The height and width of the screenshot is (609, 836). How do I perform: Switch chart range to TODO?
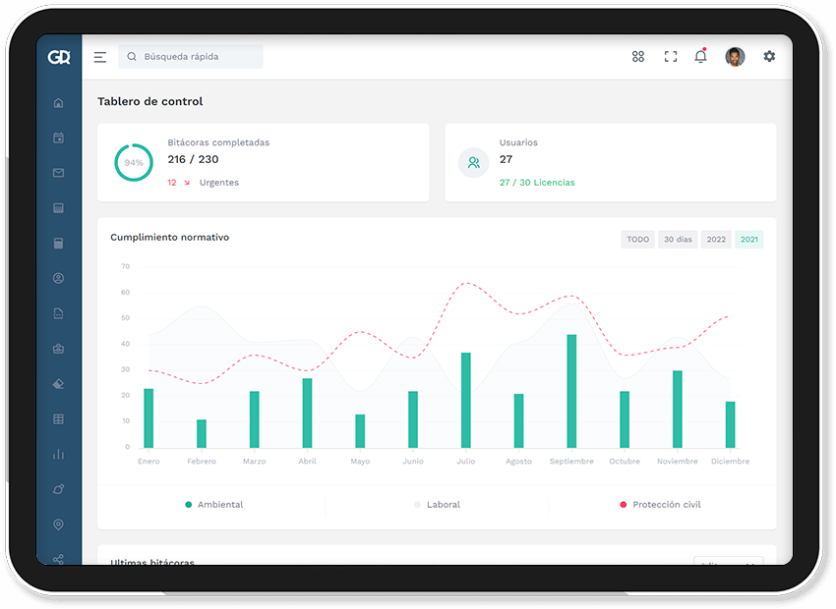[x=637, y=240]
